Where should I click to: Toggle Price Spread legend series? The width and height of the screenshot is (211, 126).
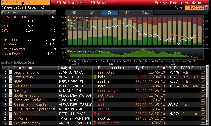pyautogui.click(x=69, y=51)
